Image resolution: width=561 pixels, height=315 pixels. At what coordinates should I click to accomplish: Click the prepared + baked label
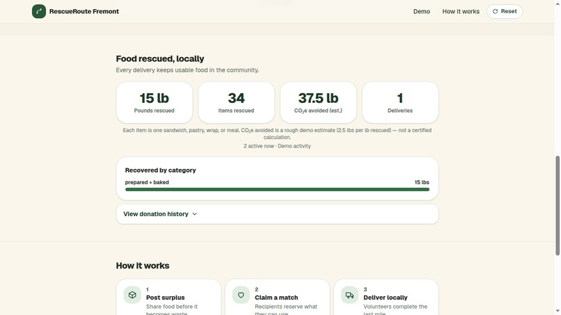(147, 182)
